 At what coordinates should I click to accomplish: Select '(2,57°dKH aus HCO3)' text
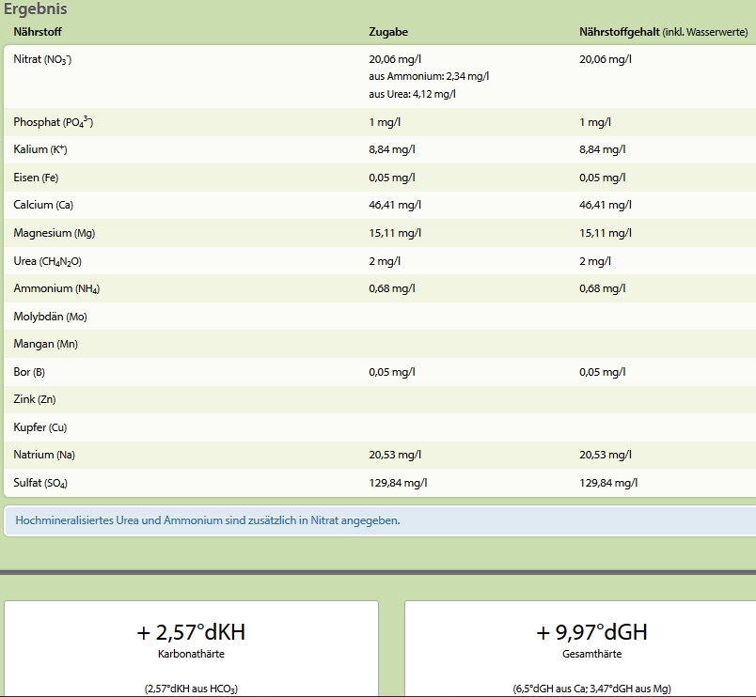coord(191,689)
